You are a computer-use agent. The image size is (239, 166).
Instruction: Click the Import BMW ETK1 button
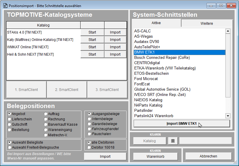tap(182, 124)
